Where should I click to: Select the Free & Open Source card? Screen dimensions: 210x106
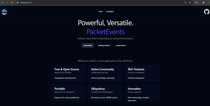69,74
